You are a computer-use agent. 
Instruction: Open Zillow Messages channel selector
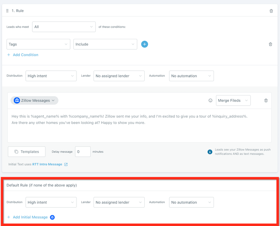34,101
